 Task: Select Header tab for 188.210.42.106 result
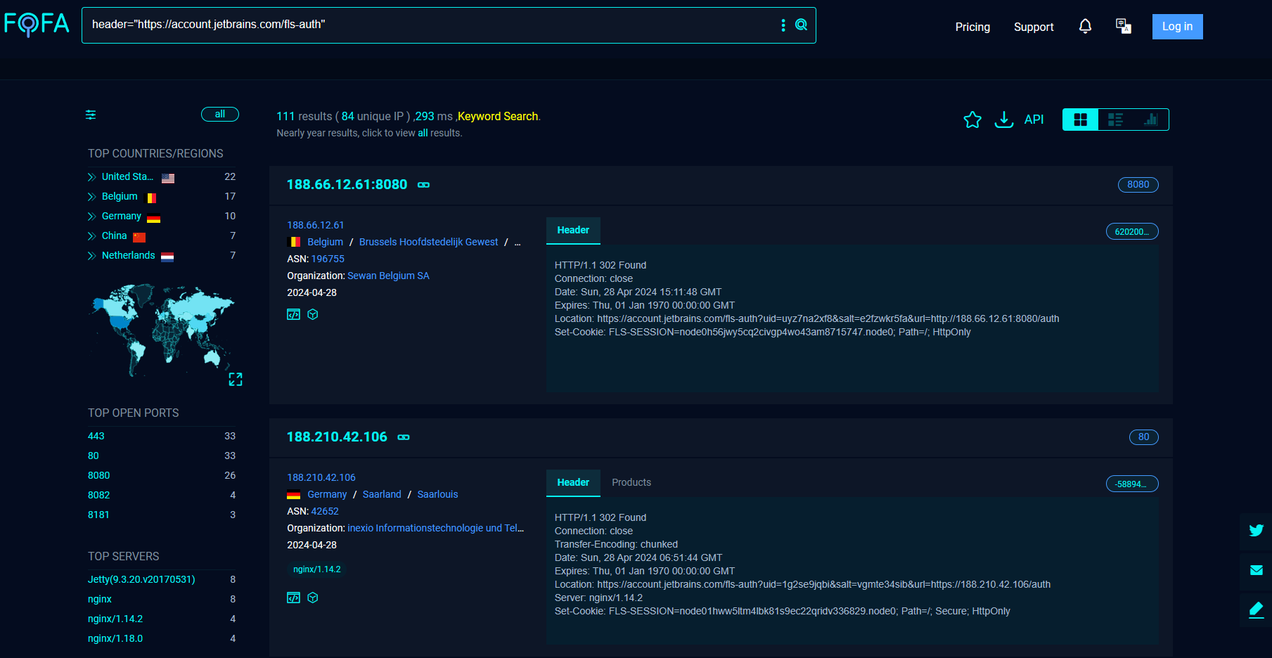[573, 482]
